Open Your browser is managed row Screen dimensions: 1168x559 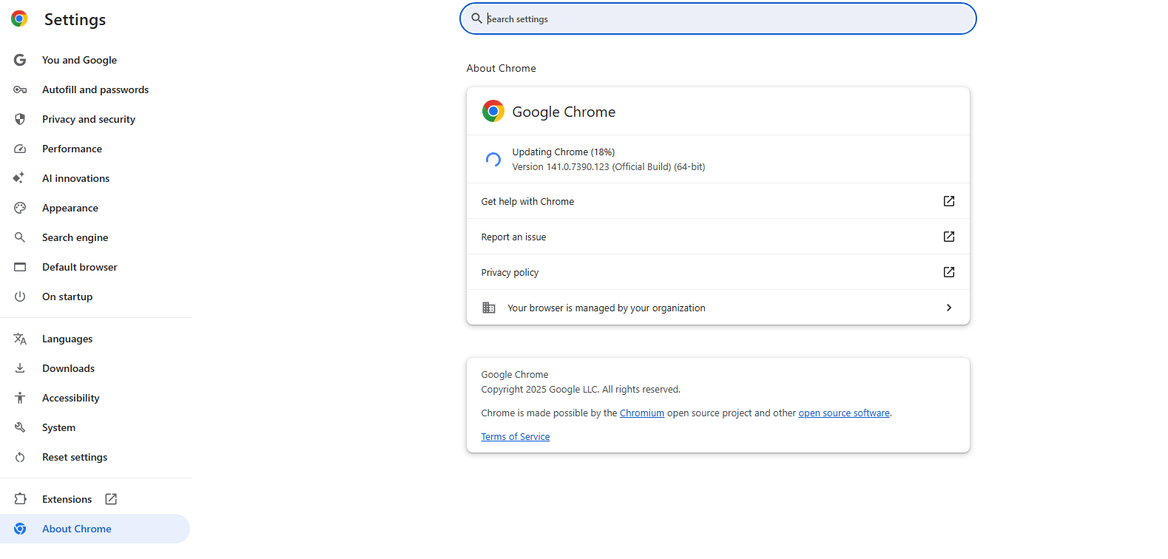(718, 308)
